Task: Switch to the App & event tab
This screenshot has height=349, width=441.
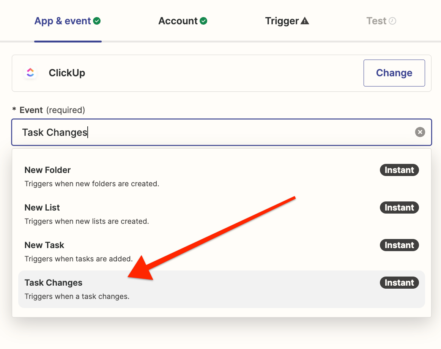Action: point(63,21)
